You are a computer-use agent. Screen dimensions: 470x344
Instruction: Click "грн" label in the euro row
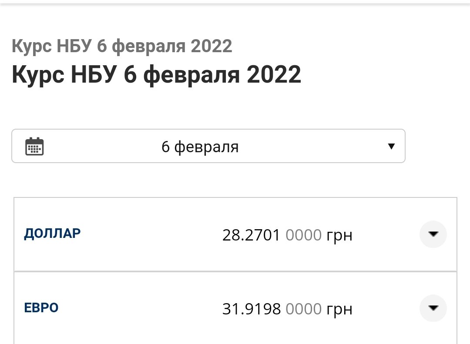click(339, 310)
